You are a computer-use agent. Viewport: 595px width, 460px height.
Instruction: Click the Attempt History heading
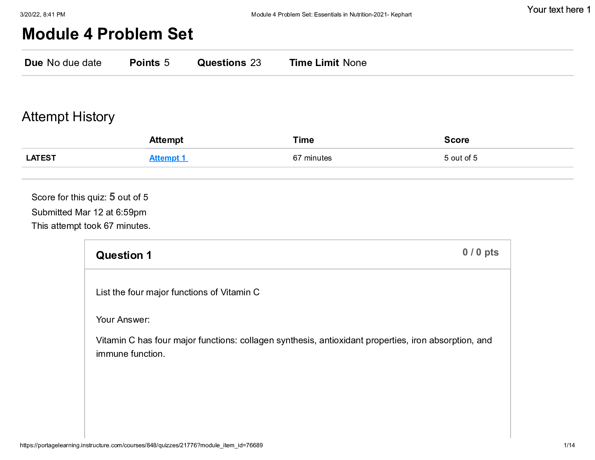pos(68,117)
